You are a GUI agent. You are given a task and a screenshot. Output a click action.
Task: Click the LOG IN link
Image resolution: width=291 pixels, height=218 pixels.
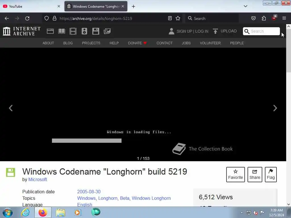coord(202,31)
